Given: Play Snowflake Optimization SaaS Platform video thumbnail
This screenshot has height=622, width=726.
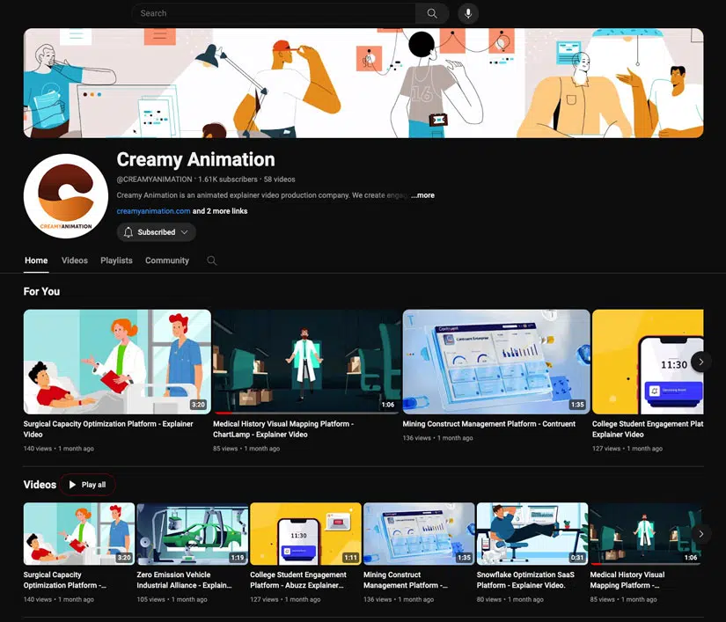Looking at the screenshot, I should [x=532, y=533].
